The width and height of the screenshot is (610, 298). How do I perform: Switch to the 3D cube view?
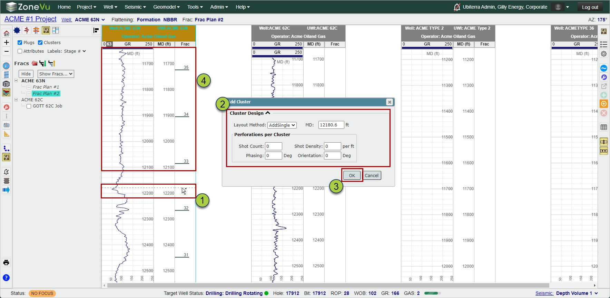click(6, 84)
